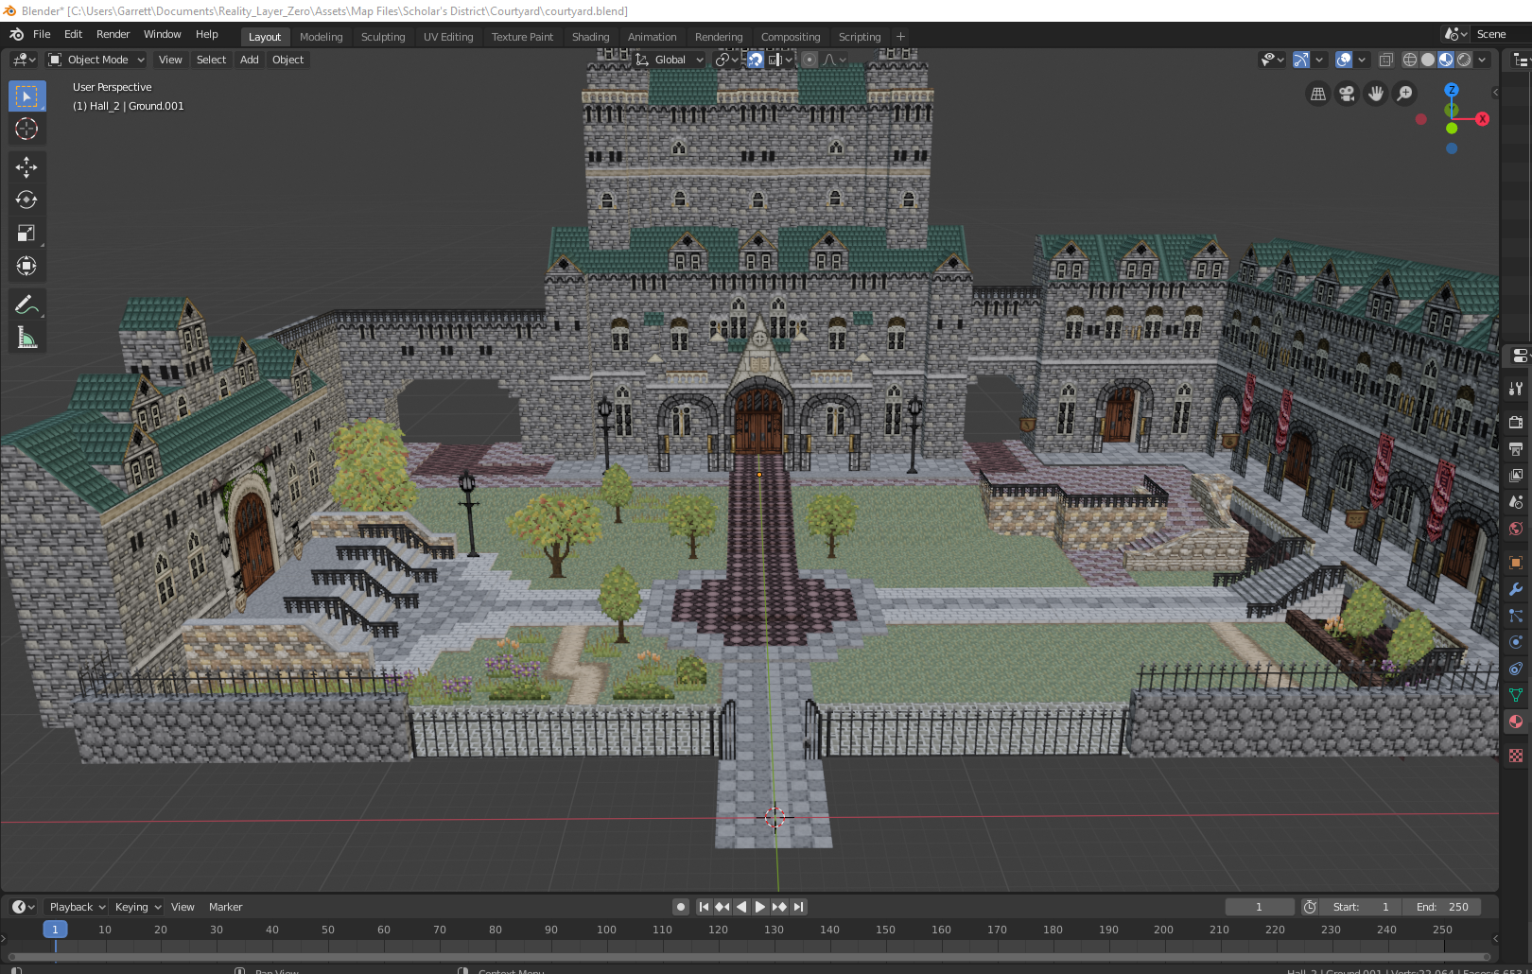
Task: Toggle proportional editing button
Action: 810,60
